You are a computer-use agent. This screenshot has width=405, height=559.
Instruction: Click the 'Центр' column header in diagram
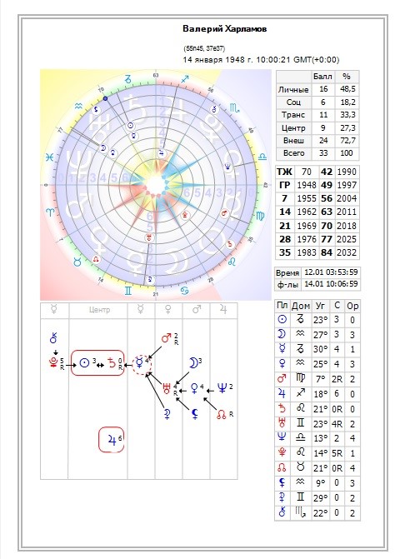click(x=99, y=310)
